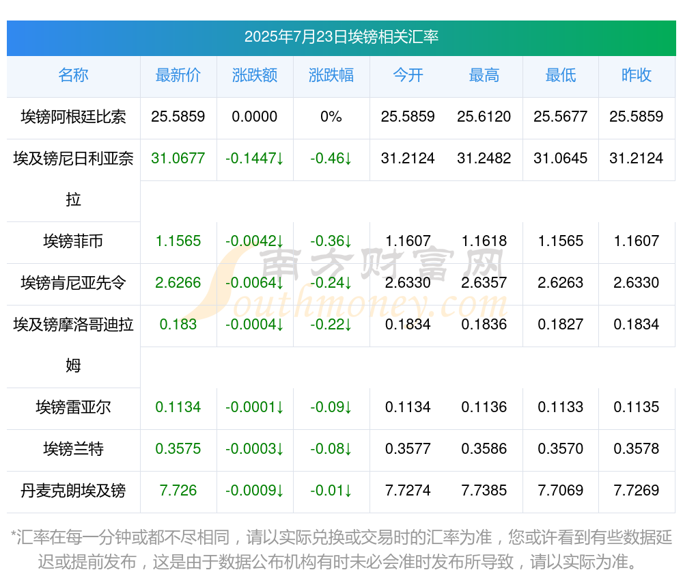Click the Southmoney.com watermark logo
683x583 pixels.
click(x=344, y=283)
